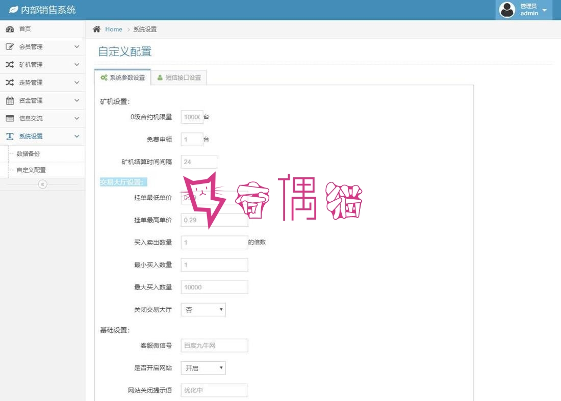Open 走势管理 sidebar menu
The width and height of the screenshot is (561, 401).
pyautogui.click(x=42, y=83)
